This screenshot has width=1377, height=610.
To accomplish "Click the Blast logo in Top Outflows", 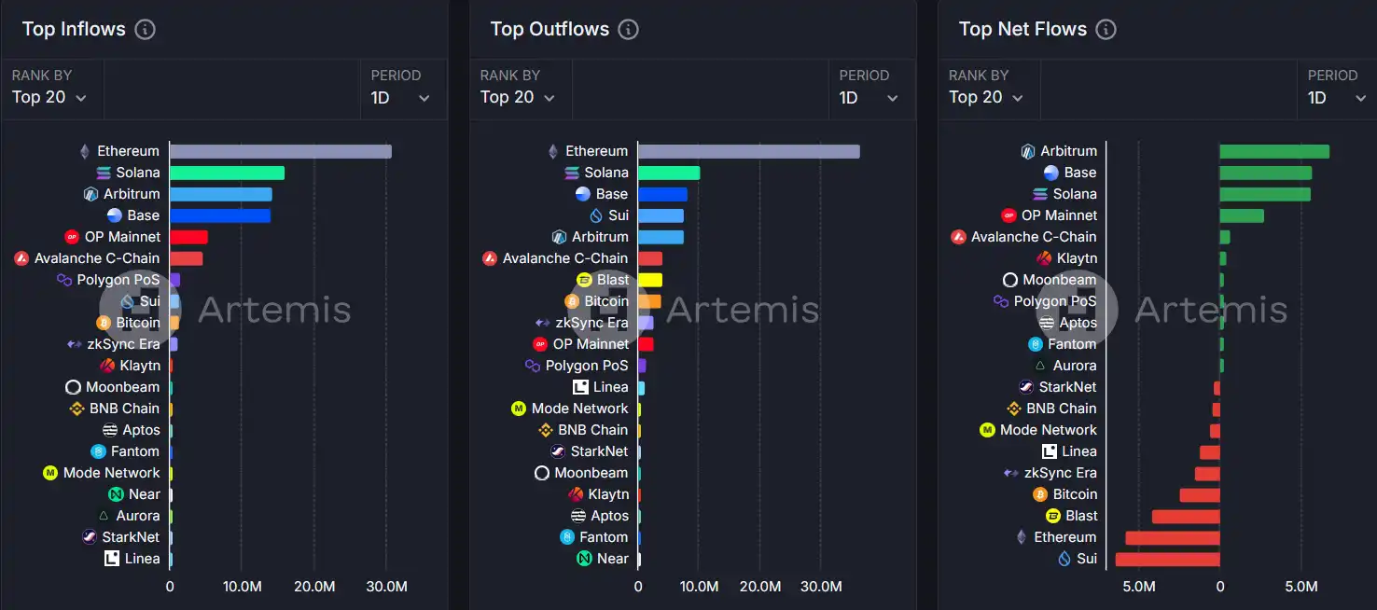I will pyautogui.click(x=585, y=280).
